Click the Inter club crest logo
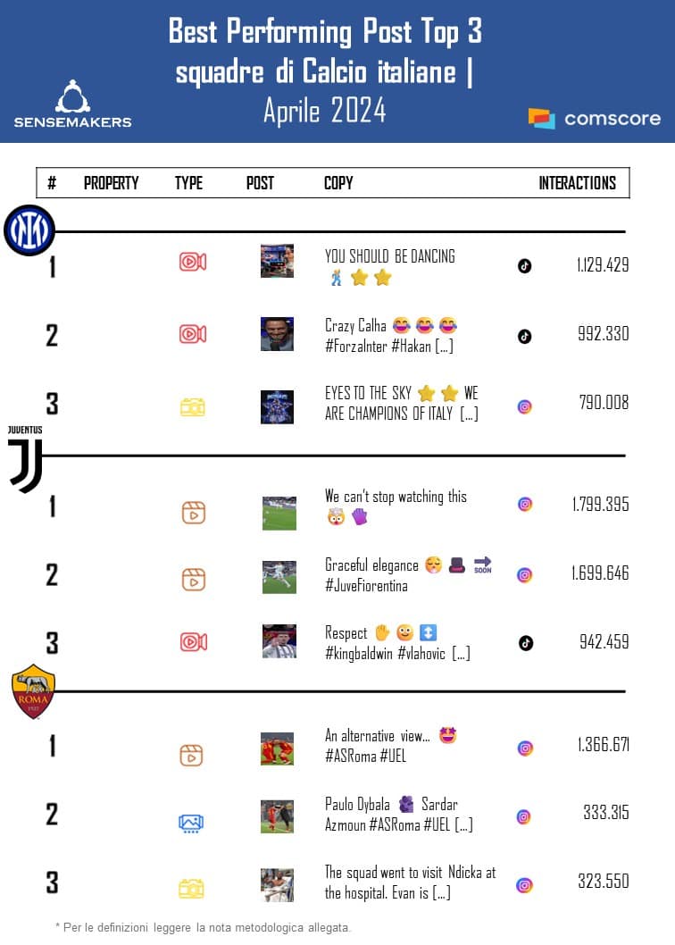This screenshot has height=945, width=675. pyautogui.click(x=29, y=230)
